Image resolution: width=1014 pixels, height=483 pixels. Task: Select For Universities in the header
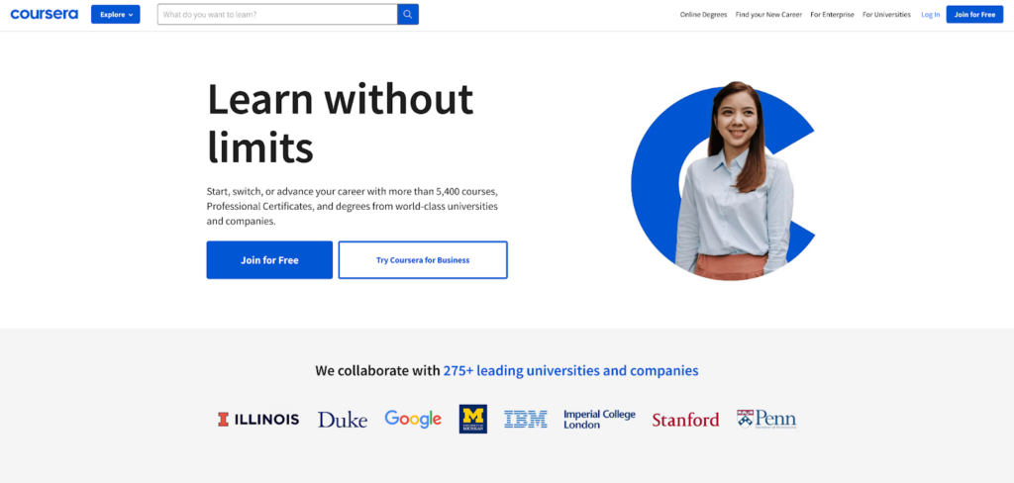(x=886, y=14)
